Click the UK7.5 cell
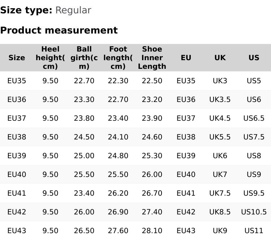This screenshot has height=240, width=271. [220, 193]
